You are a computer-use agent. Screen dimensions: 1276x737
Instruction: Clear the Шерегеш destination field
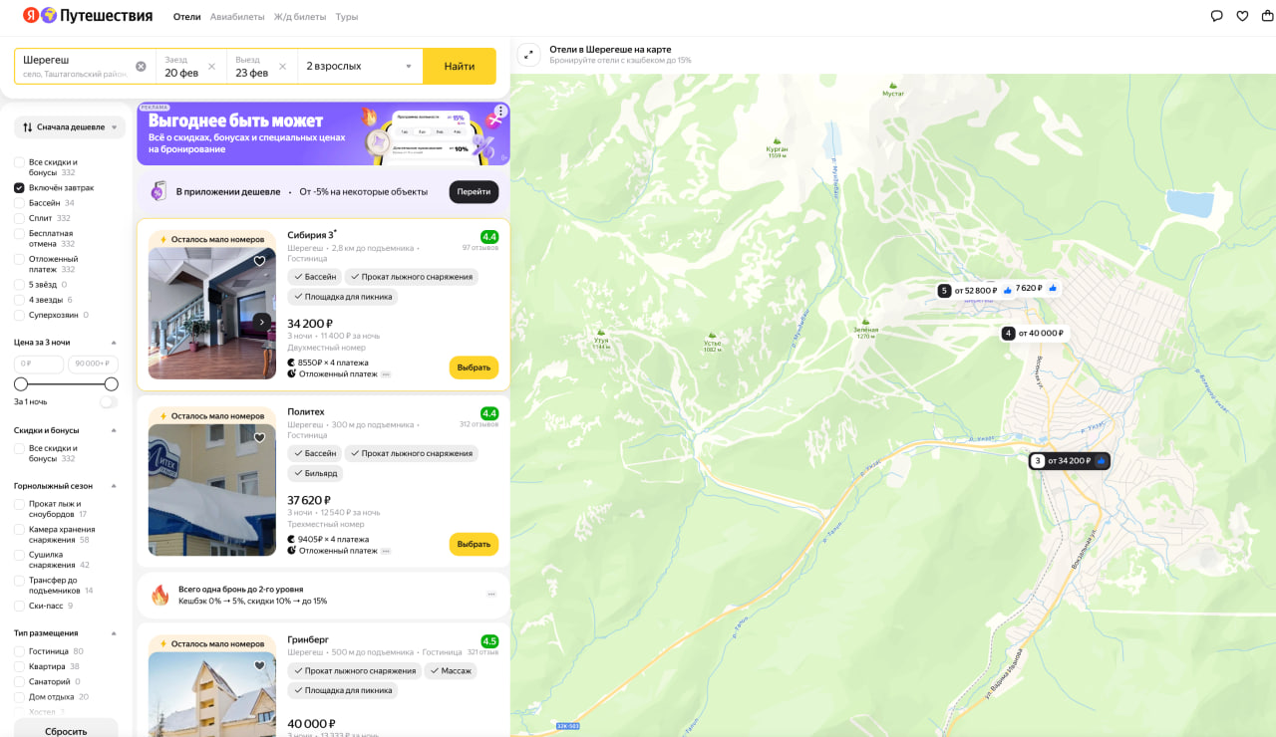pyautogui.click(x=141, y=67)
